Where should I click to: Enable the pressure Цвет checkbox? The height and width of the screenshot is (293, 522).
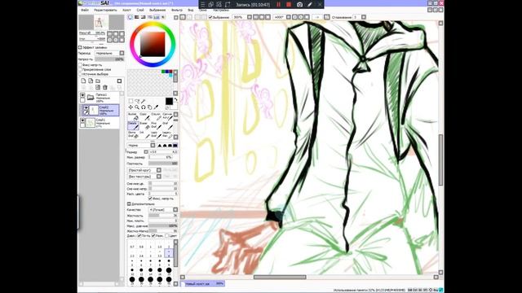[166, 235]
